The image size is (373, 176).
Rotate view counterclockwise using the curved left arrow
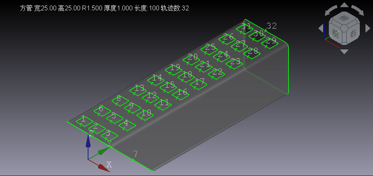pyautogui.click(x=330, y=12)
